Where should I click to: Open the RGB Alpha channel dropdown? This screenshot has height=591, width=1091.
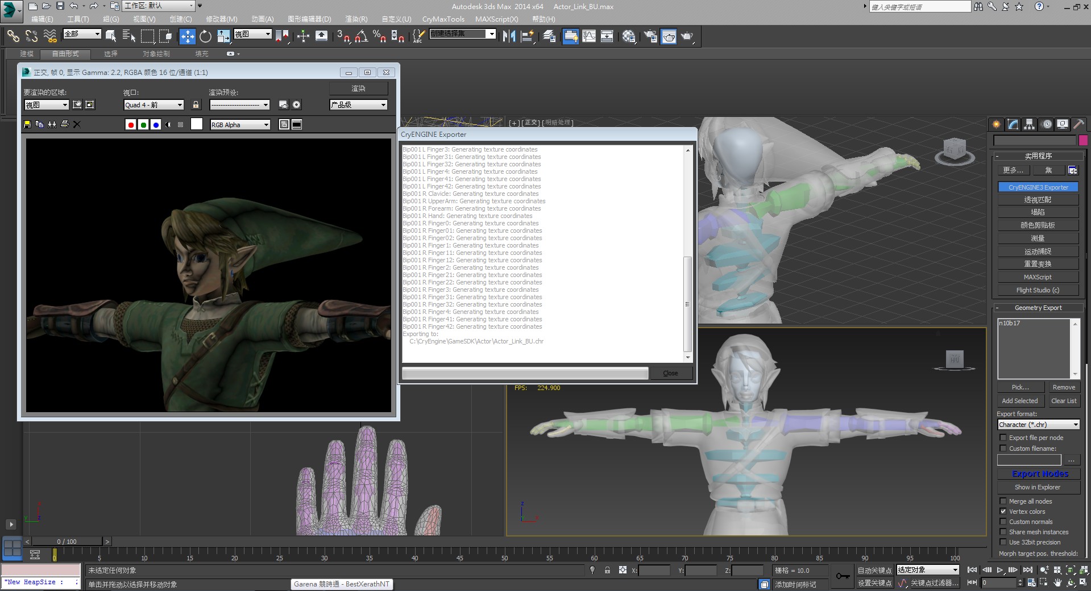click(x=240, y=125)
